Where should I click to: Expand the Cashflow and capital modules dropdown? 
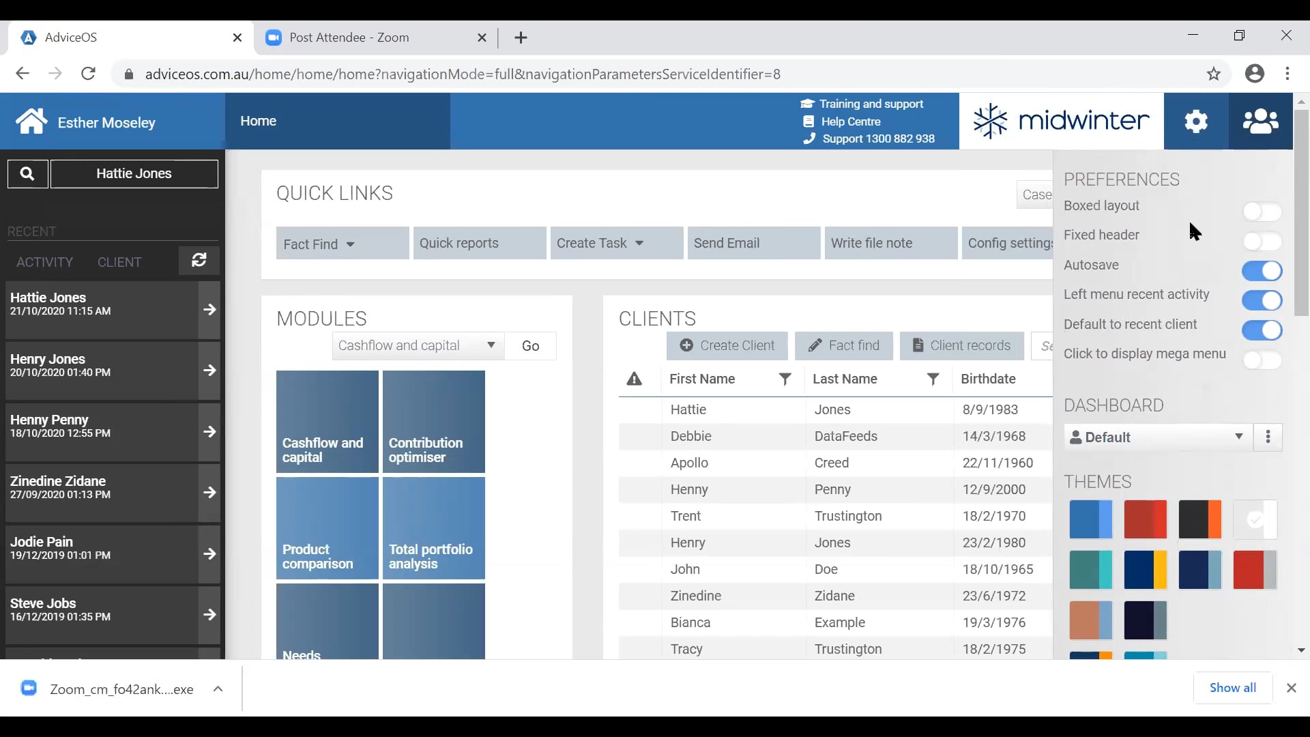click(x=418, y=346)
